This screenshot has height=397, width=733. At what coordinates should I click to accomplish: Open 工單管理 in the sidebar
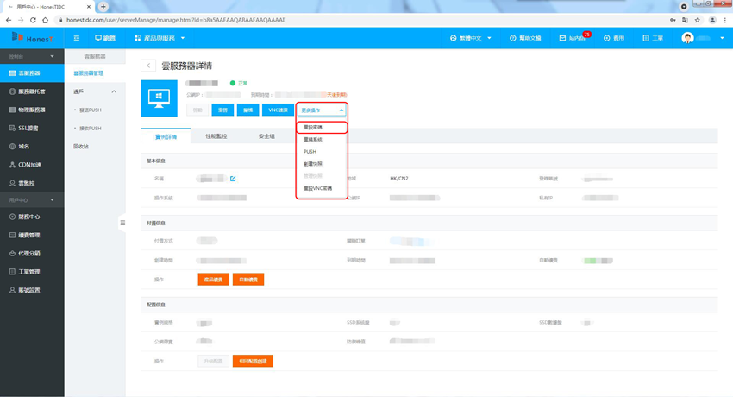click(x=32, y=272)
